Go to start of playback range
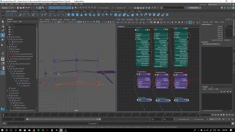235x132 pixels. tap(213, 115)
